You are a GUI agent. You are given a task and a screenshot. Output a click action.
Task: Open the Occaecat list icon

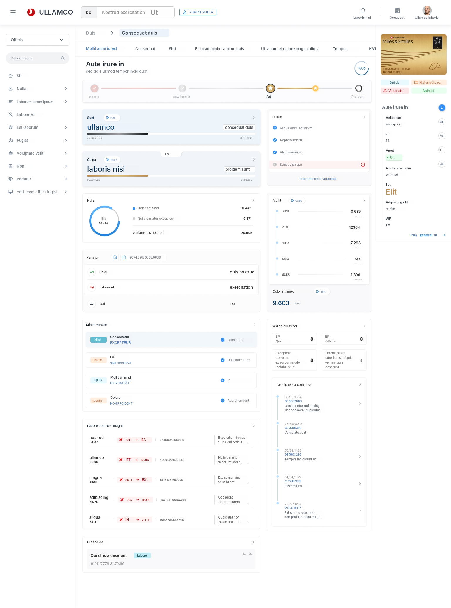397,11
